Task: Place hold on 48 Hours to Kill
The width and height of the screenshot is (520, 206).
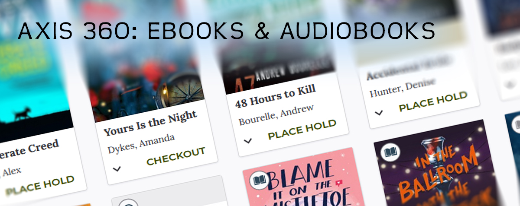Action: tap(302, 130)
